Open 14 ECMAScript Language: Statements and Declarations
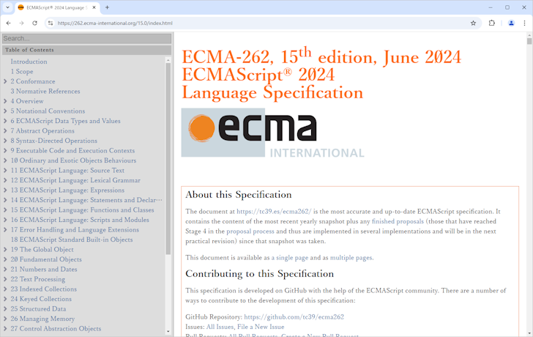Screen dimensions: 533x337 pos(86,200)
